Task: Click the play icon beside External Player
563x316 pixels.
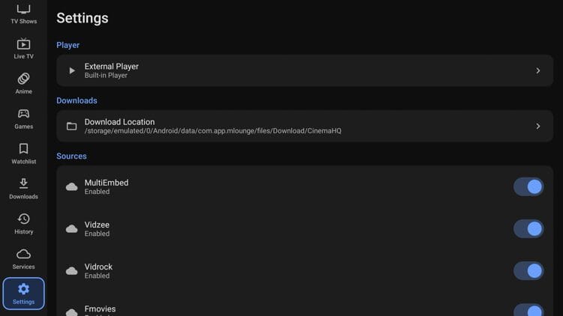Action: [72, 70]
